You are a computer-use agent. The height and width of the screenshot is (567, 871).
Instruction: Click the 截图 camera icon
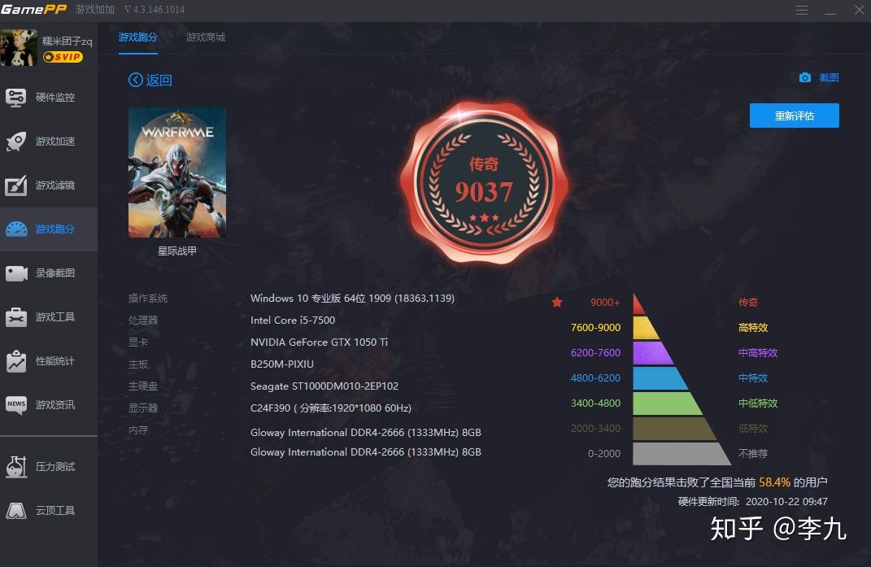point(805,78)
